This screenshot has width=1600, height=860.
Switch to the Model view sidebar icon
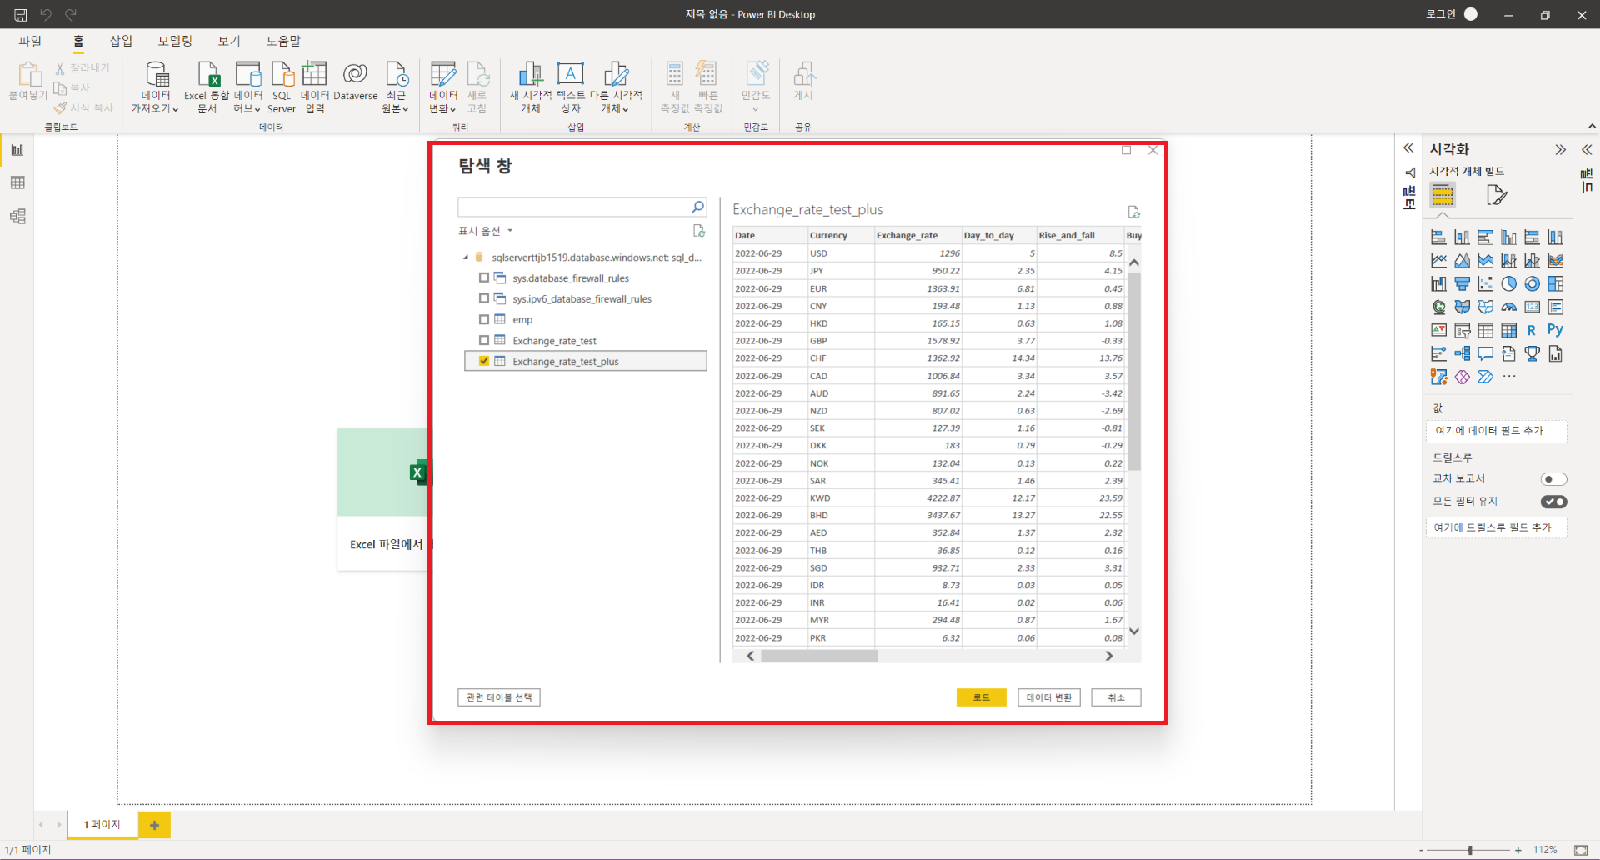(x=17, y=217)
